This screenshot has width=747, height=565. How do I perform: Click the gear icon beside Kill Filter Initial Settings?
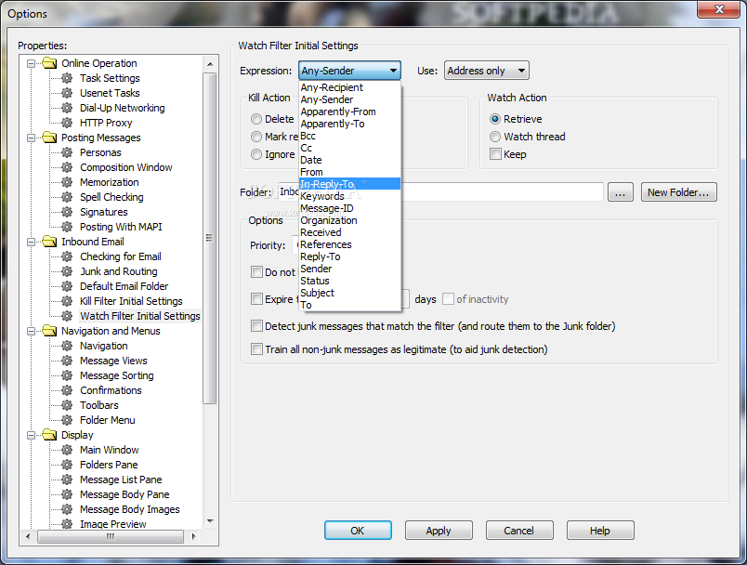pos(67,301)
